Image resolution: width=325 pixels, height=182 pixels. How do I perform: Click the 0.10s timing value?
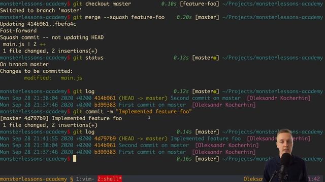point(169,4)
